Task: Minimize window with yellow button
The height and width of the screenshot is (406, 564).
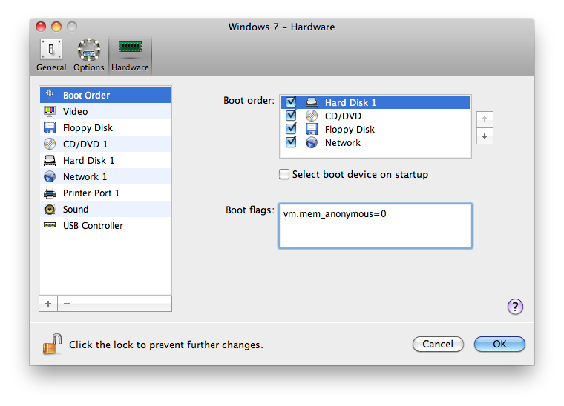Action: 56,27
